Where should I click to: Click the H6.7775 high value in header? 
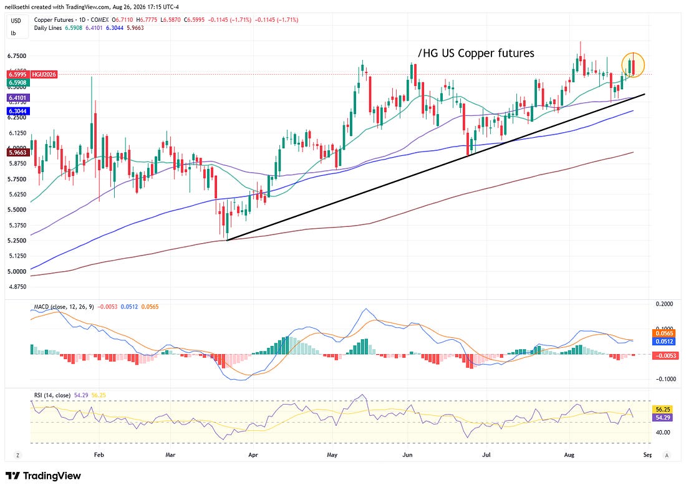click(147, 20)
